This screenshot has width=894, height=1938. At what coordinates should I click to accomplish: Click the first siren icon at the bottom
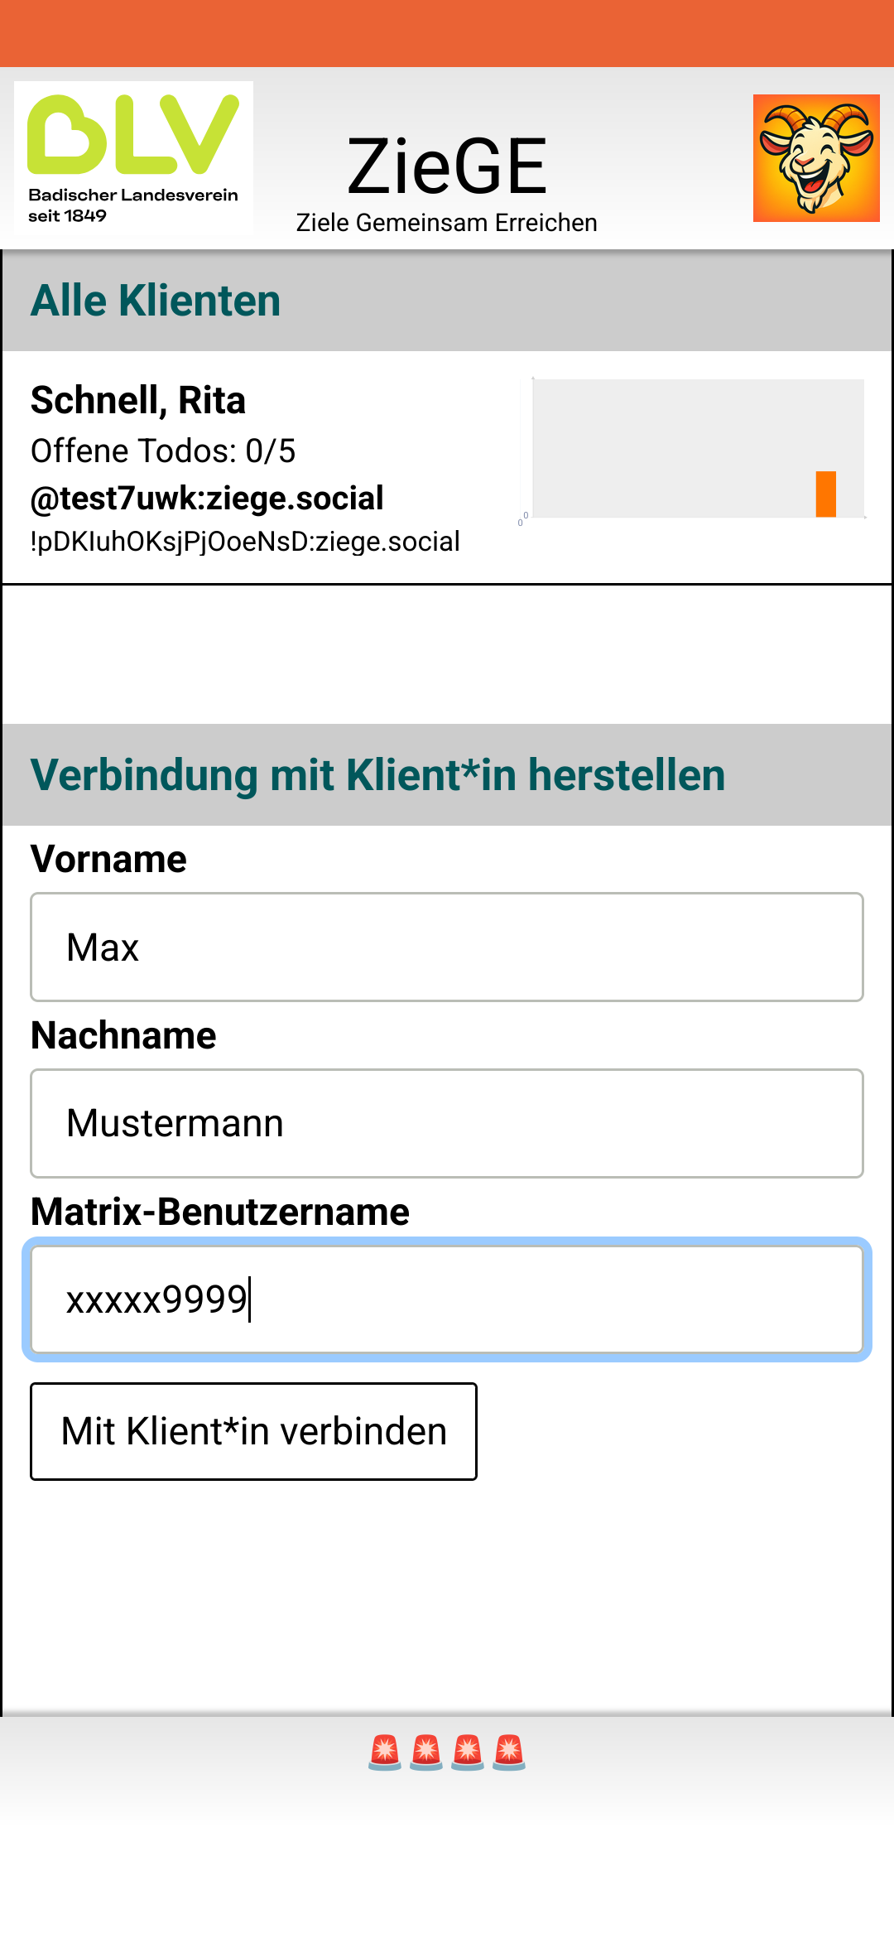coord(386,1751)
